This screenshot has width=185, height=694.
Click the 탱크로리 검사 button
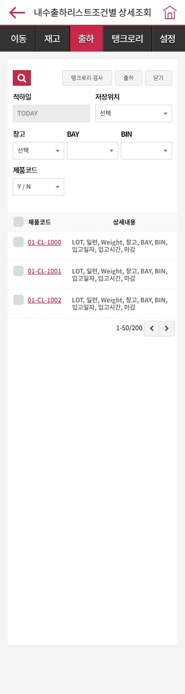tap(87, 78)
